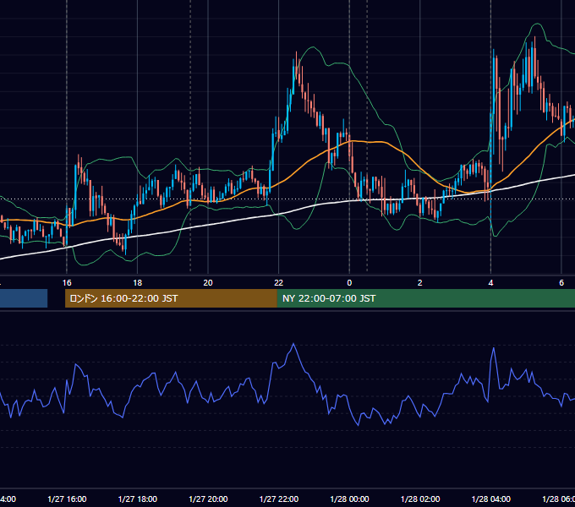Screen dimensions: 575x507
Task: Click the London 16:00-22:00 JST session bar
Action: [x=171, y=298]
